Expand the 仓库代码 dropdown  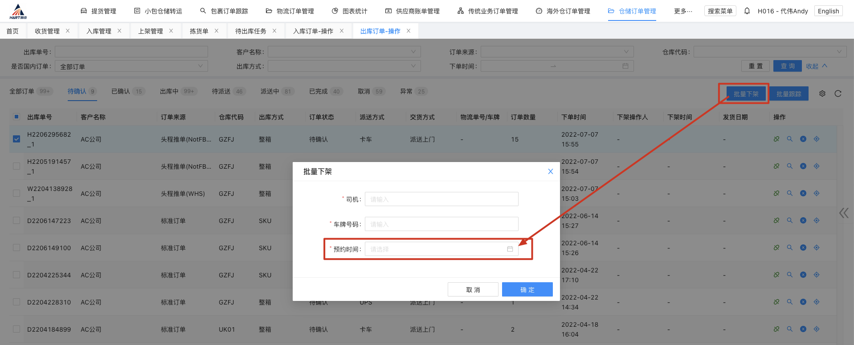point(770,52)
